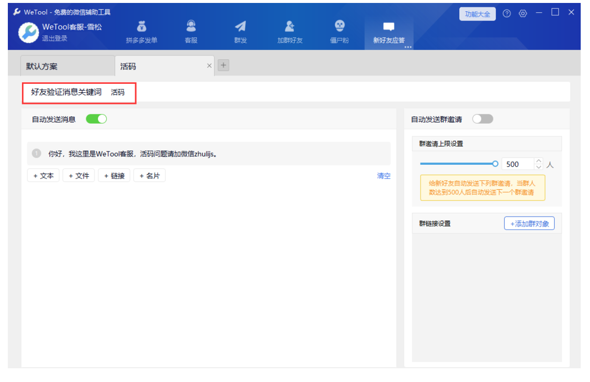The width and height of the screenshot is (590, 382).
Task: Close the WeTool window
Action: (x=571, y=12)
